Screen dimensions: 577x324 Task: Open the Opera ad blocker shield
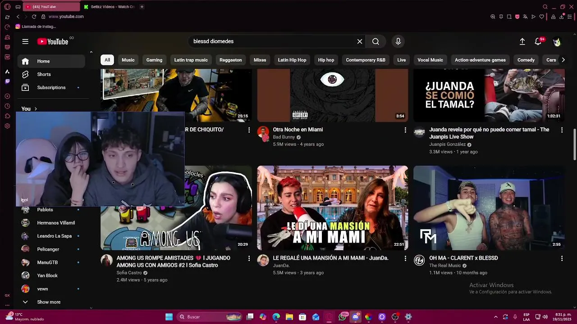pos(517,17)
